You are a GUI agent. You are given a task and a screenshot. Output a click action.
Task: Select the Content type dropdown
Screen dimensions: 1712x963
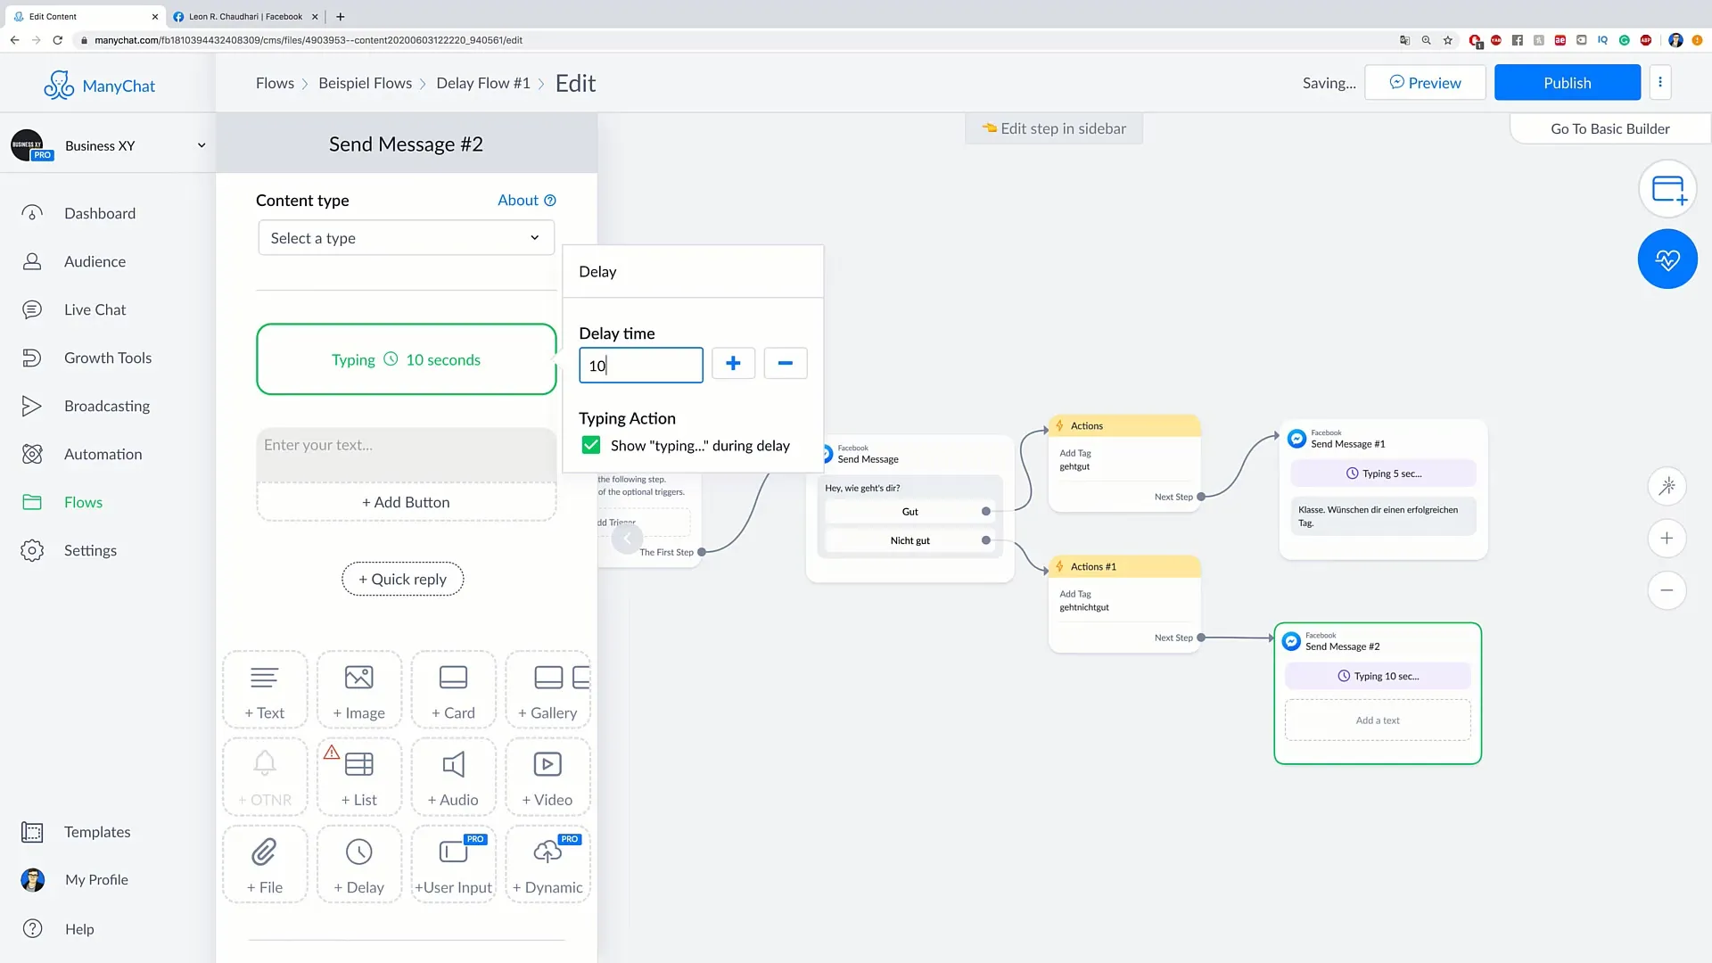406,237
